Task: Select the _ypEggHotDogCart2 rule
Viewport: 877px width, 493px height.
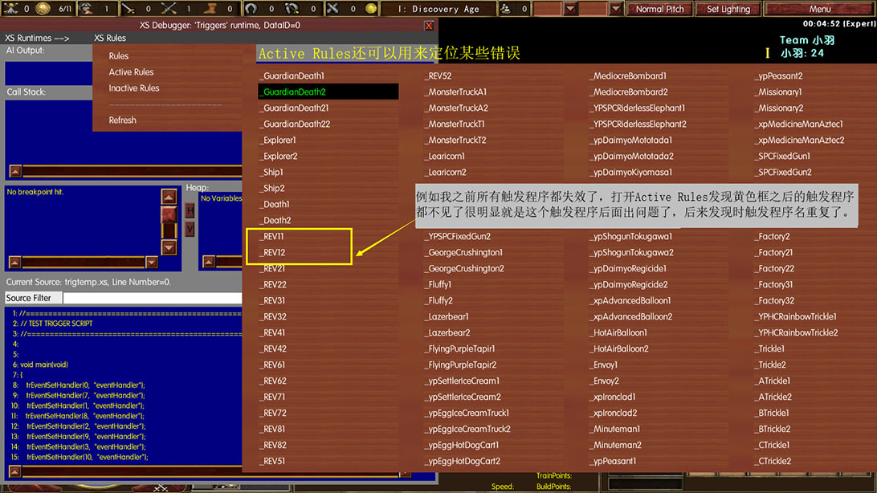Action: [x=463, y=461]
